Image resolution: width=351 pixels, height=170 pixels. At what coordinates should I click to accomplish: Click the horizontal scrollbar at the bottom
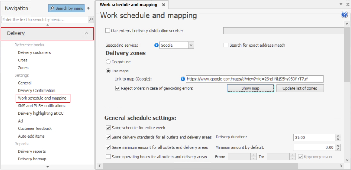220,166
